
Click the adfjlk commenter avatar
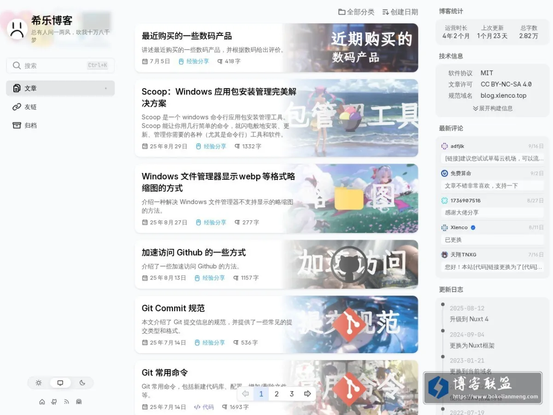coord(444,146)
